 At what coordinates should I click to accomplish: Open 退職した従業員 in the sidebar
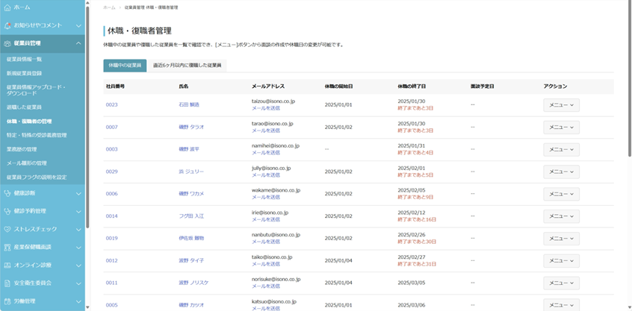(x=24, y=107)
